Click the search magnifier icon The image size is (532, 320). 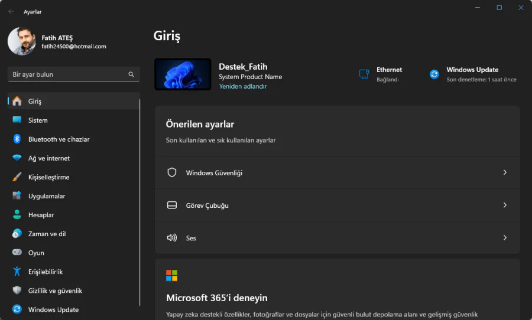tap(131, 74)
